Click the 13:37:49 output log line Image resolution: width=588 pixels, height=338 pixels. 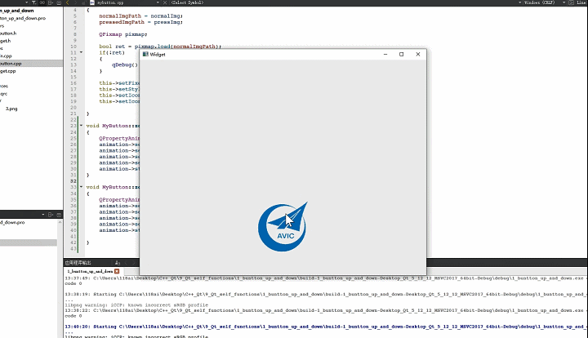pos(325,278)
